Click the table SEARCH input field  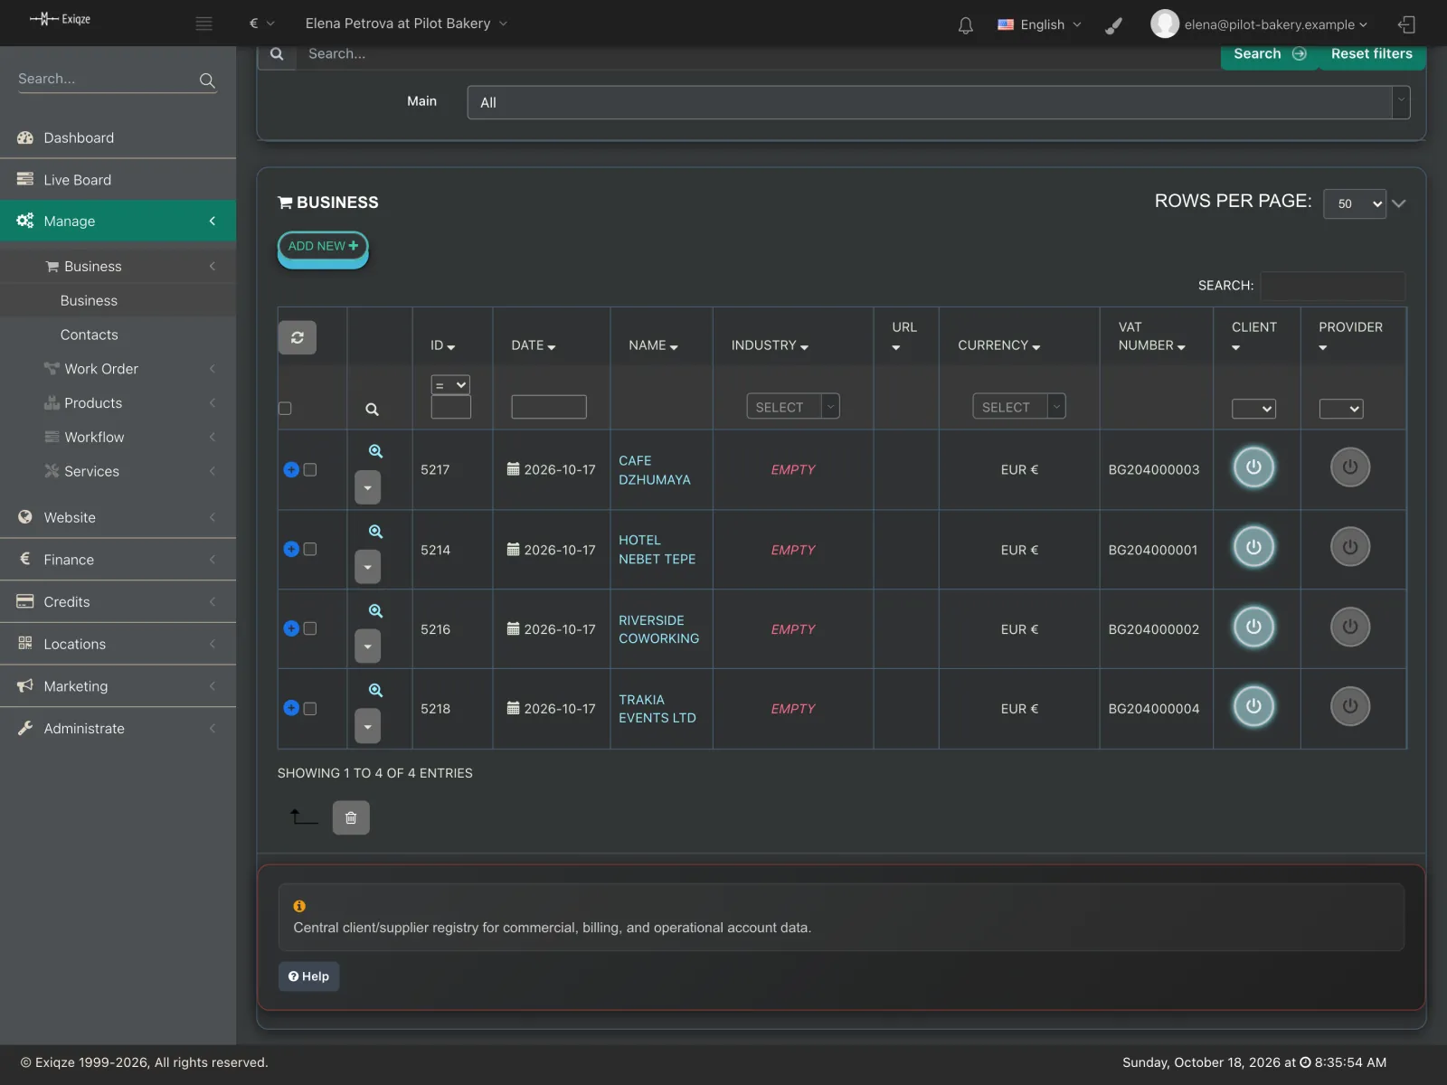pyautogui.click(x=1333, y=286)
